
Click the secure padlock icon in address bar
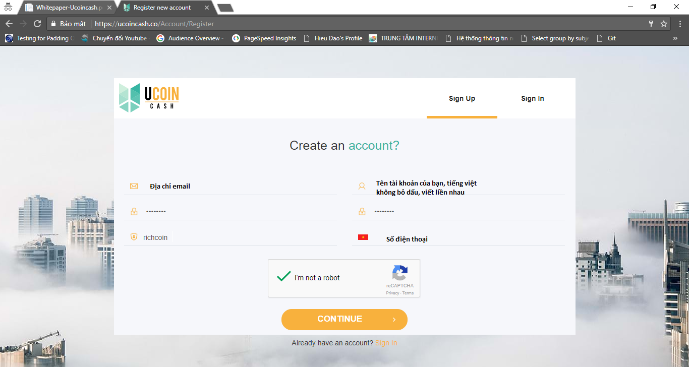click(53, 24)
